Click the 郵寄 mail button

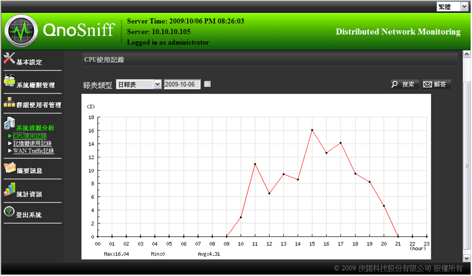tap(437, 84)
